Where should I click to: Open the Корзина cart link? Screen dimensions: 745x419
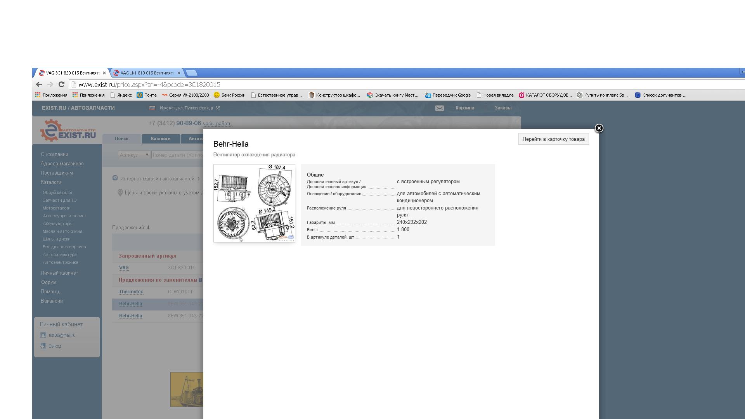464,108
